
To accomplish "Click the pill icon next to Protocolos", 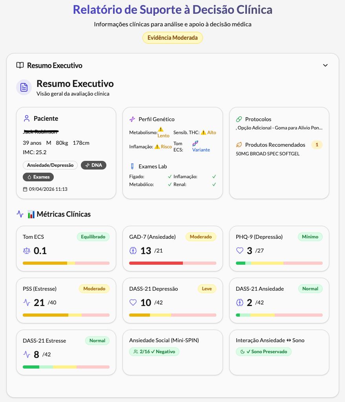I will click(x=239, y=119).
